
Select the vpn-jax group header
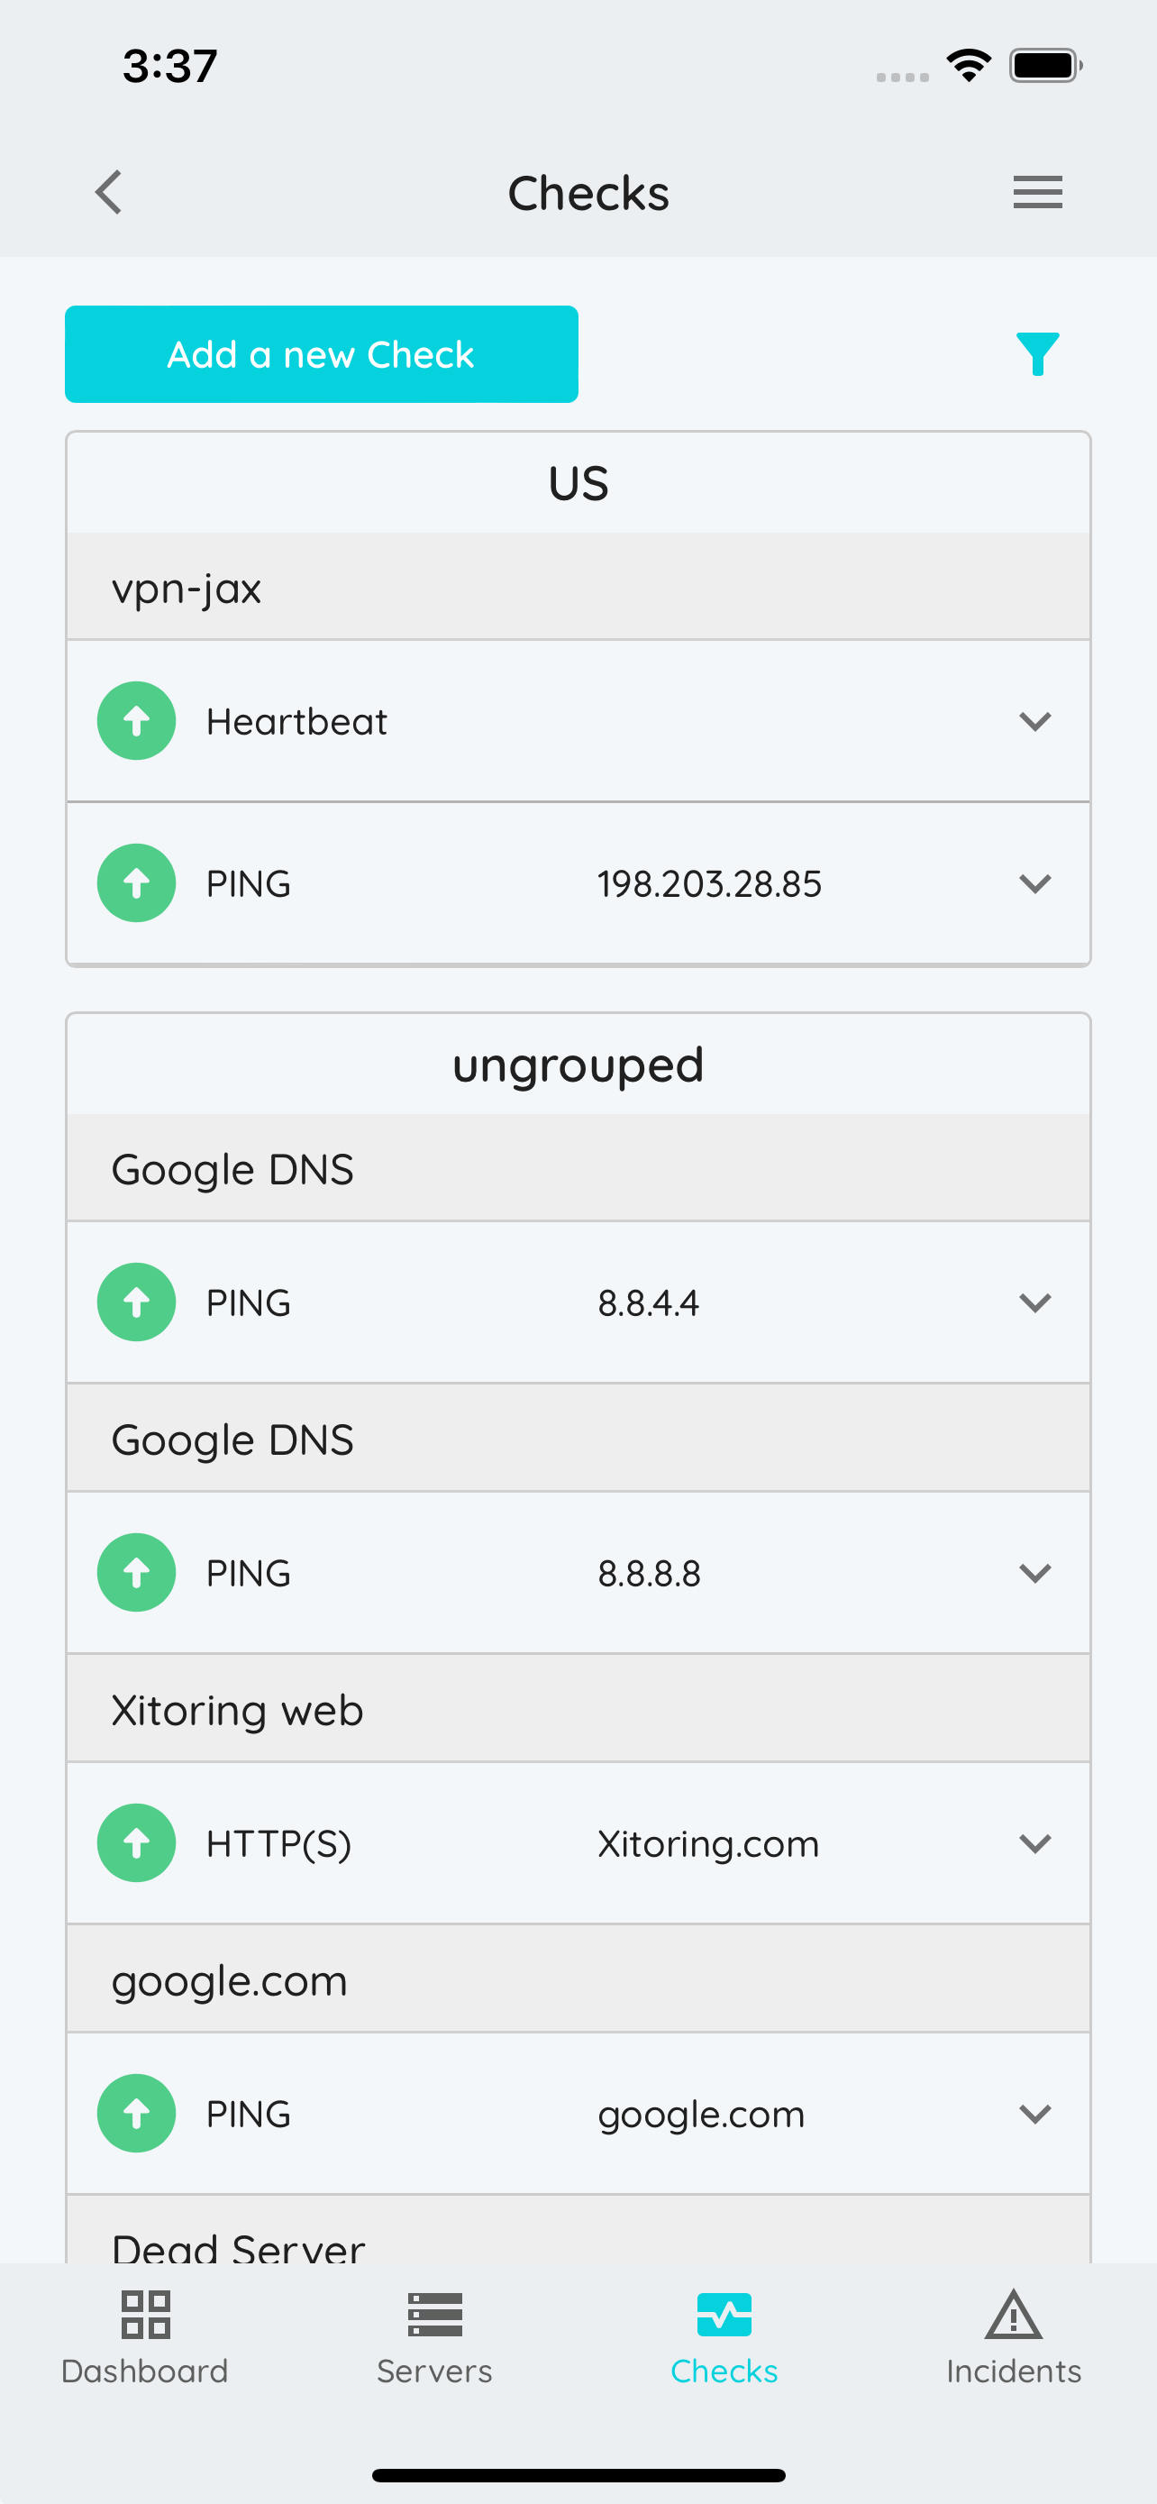click(578, 586)
